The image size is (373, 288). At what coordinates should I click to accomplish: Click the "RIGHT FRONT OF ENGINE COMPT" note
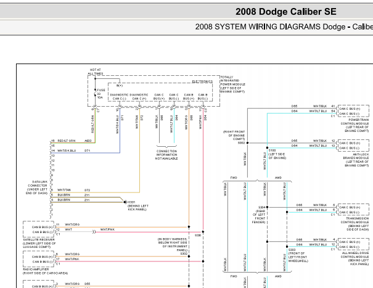(x=234, y=136)
